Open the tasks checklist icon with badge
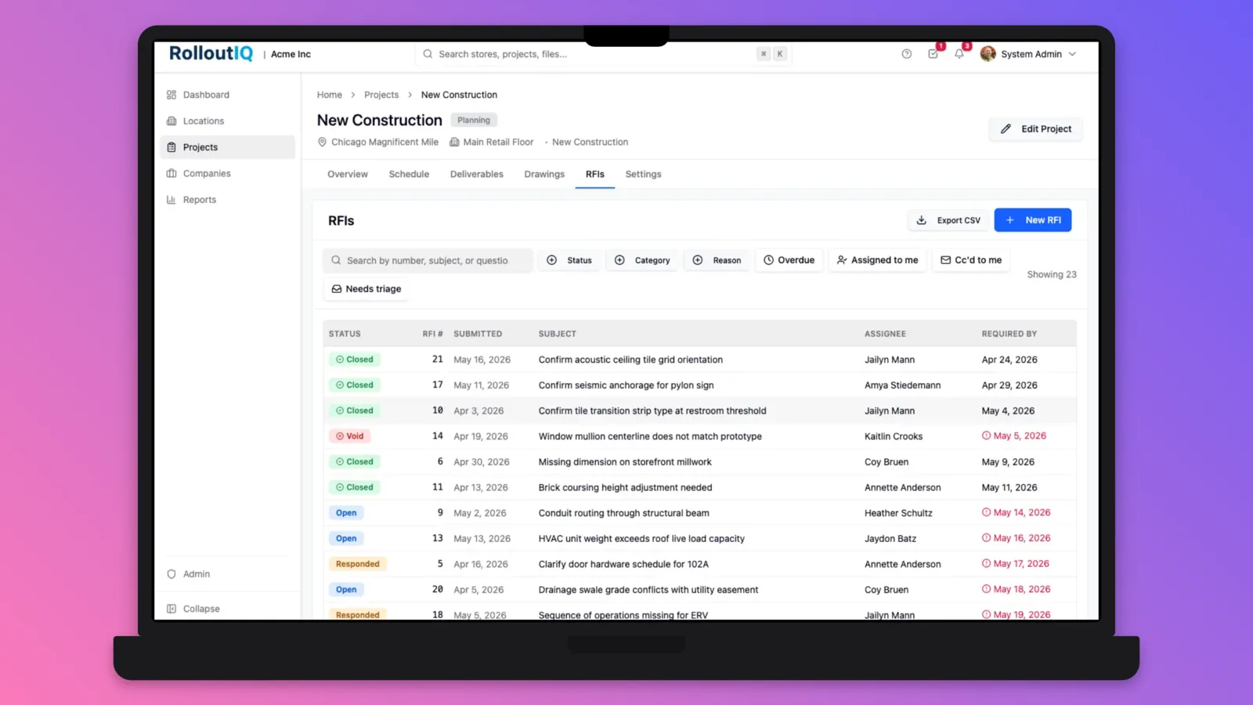 point(933,54)
